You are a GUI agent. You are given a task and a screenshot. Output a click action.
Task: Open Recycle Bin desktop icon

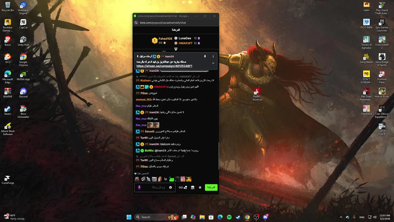8,7
